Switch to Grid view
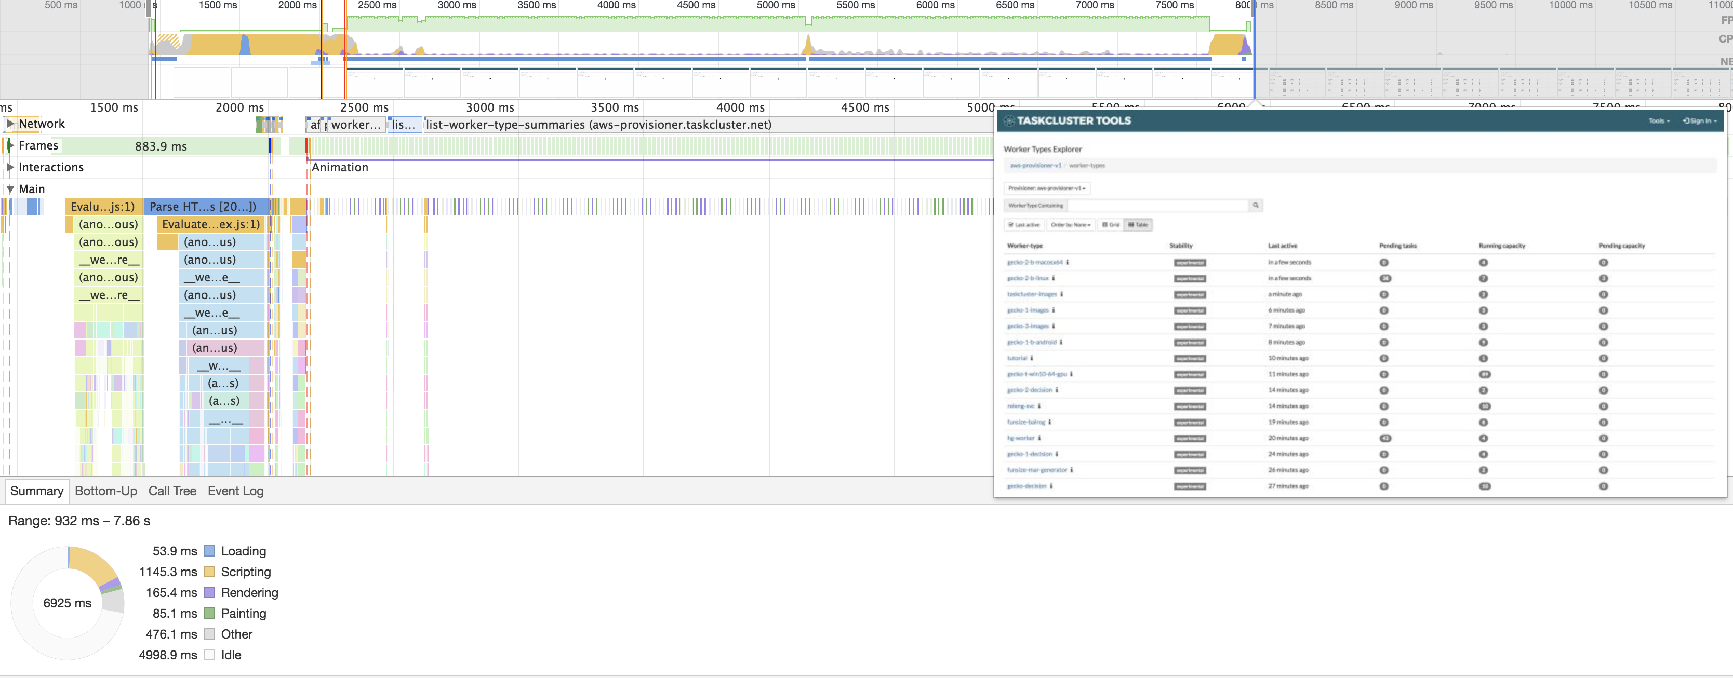Image resolution: width=1733 pixels, height=678 pixels. click(1111, 225)
